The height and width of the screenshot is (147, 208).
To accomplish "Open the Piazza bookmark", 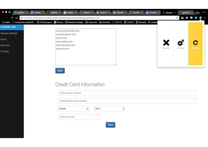I will pyautogui.click(x=58, y=22).
